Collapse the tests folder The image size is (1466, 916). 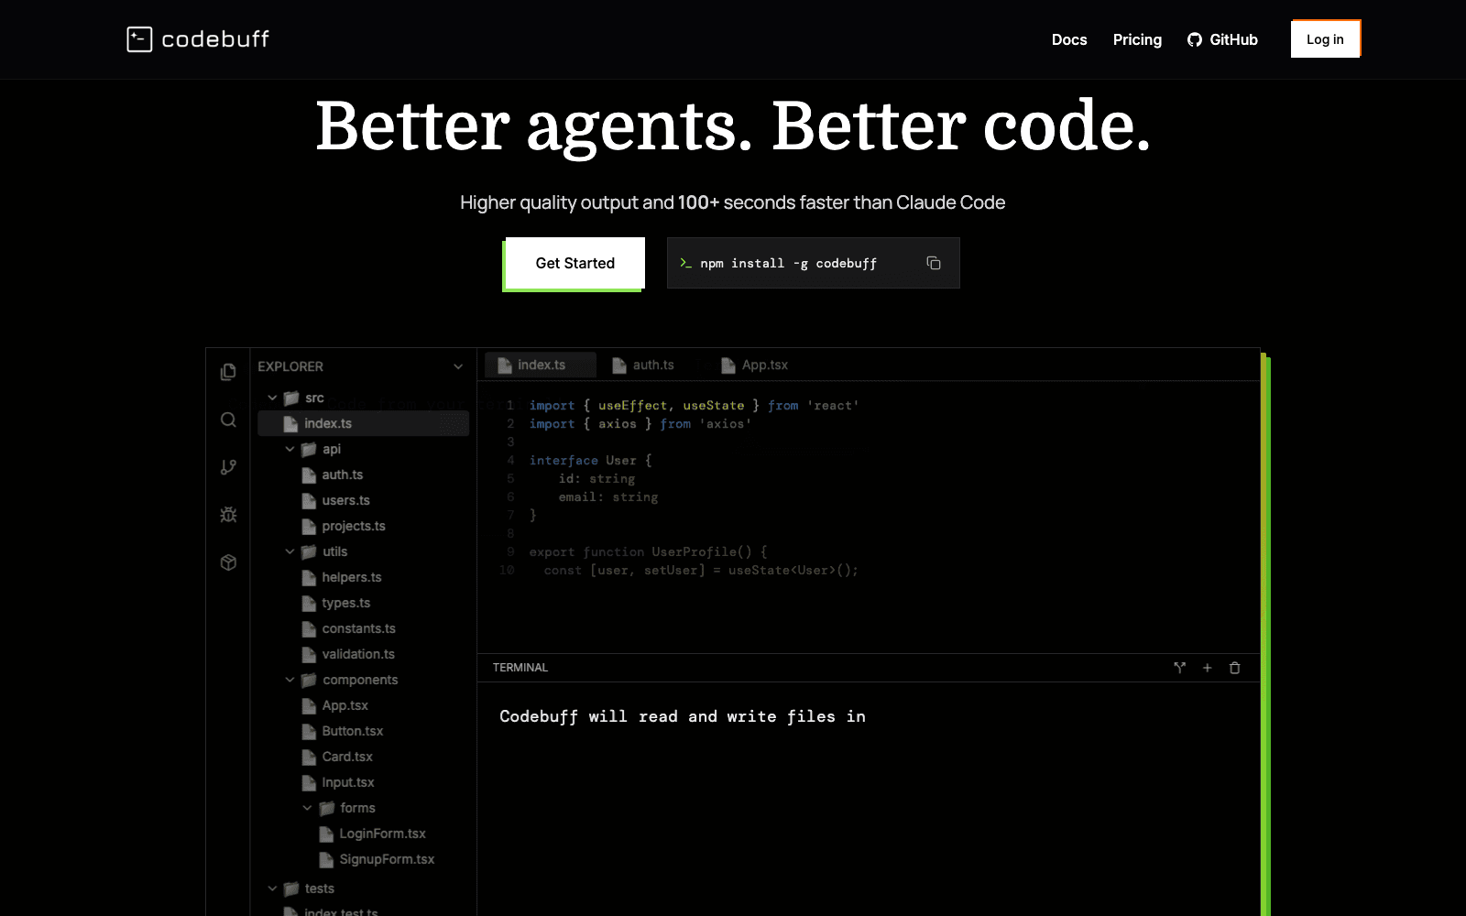click(x=272, y=889)
